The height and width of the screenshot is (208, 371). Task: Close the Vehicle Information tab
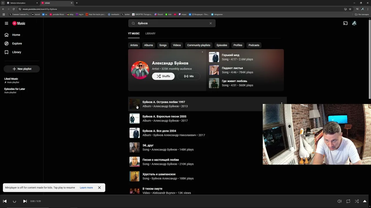(37, 3)
